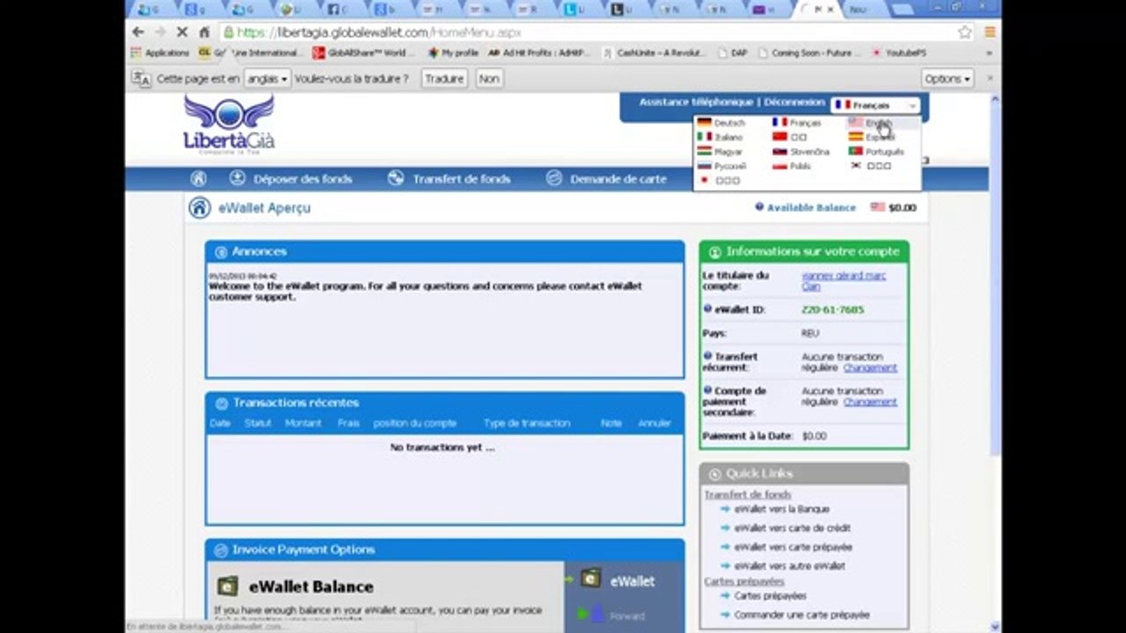Choose Polski from the language list
1126x633 pixels.
(x=792, y=165)
